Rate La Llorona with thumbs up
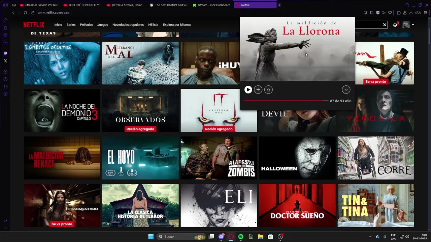This screenshot has height=242, width=431. pos(268,90)
